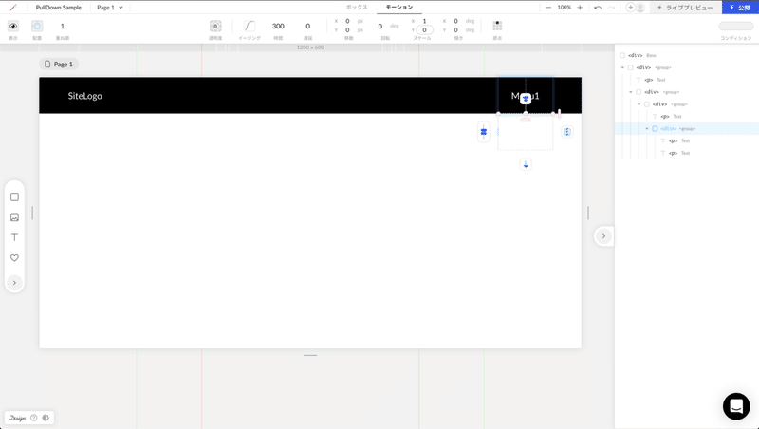The width and height of the screenshot is (759, 429).
Task: Open the 配置 placement icon
Action: tap(37, 27)
